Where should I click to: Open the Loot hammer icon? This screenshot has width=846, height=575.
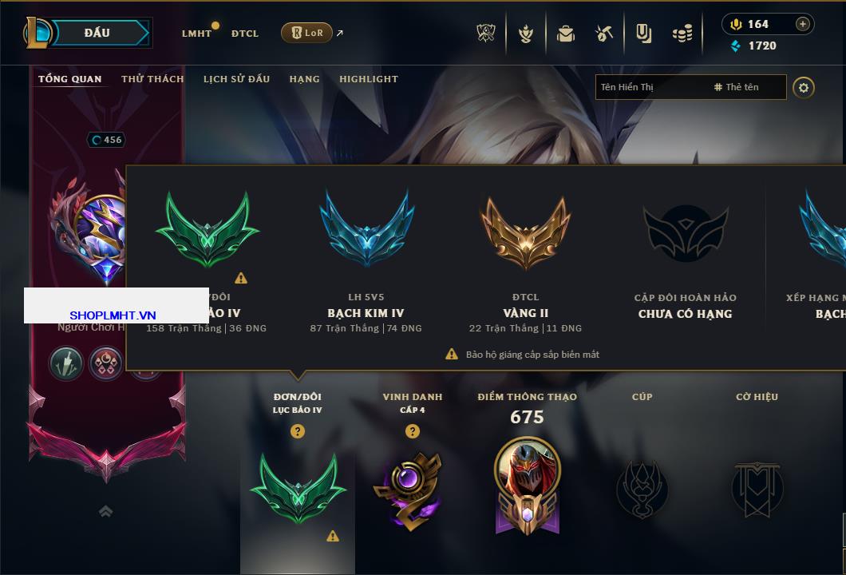(604, 34)
